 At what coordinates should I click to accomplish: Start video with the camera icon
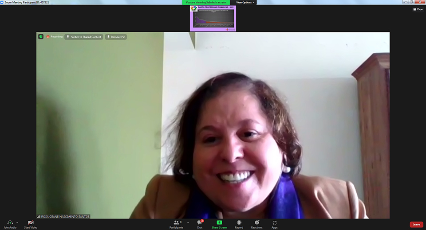point(31,222)
